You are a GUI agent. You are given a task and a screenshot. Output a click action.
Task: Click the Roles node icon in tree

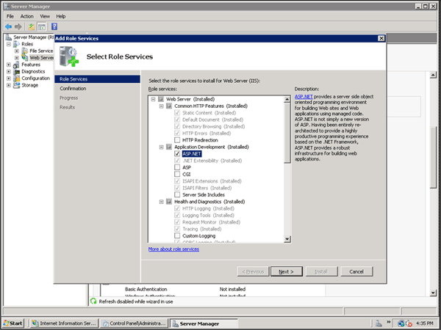tap(17, 44)
